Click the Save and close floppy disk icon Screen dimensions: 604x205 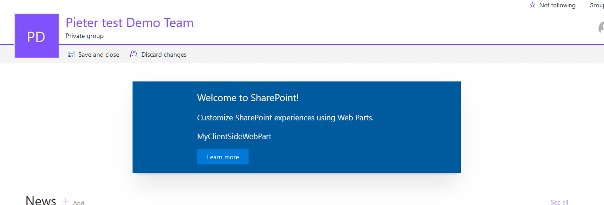pos(71,54)
